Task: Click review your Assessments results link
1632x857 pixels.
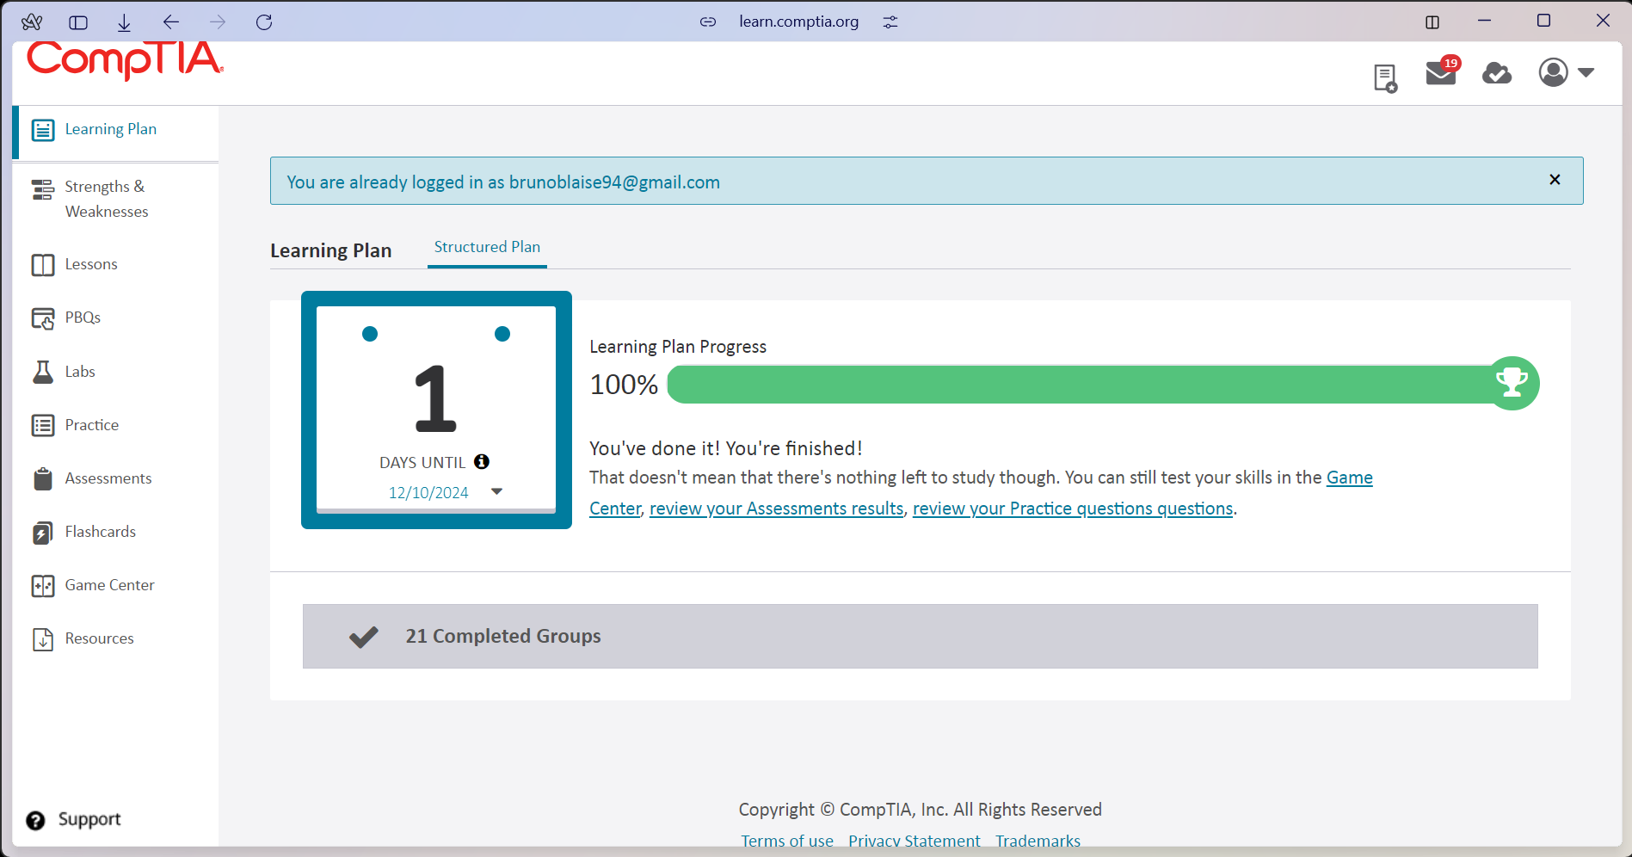Action: coord(777,509)
